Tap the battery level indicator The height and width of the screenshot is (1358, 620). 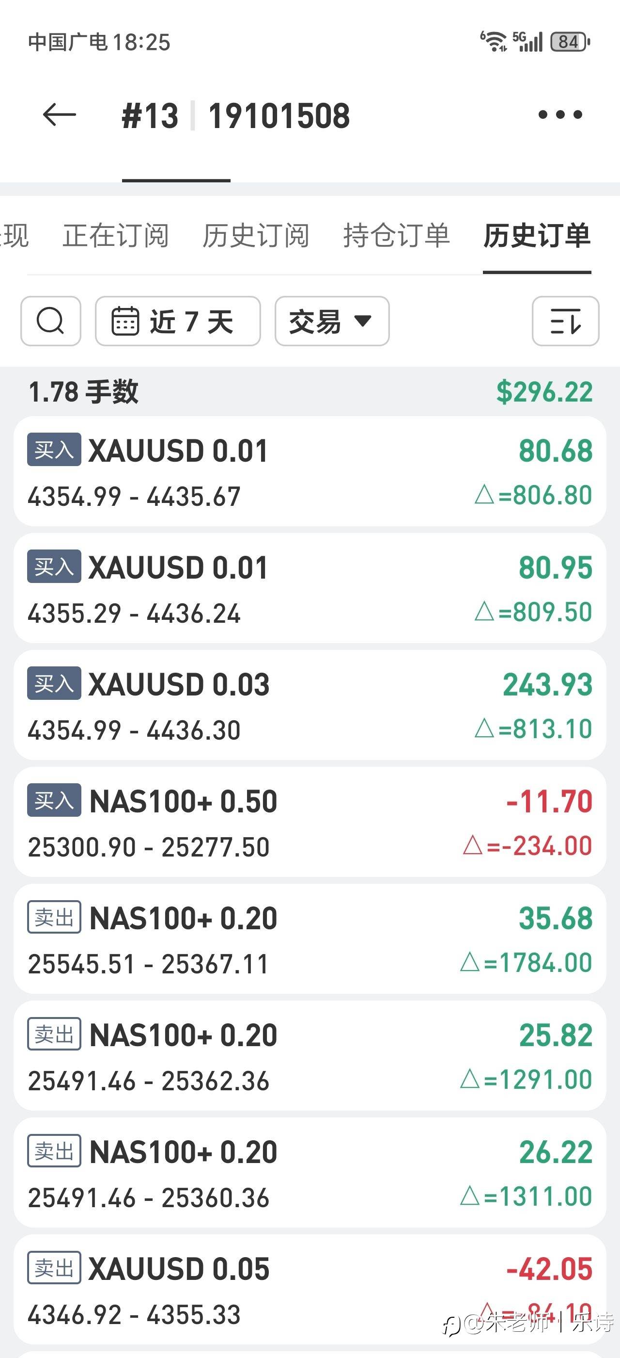pos(570,42)
